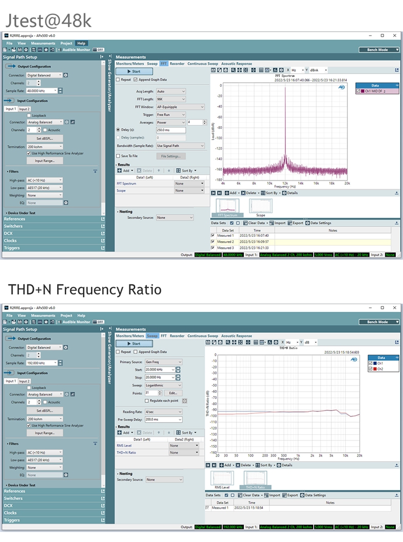This screenshot has height=542, width=403.
Task: Open Monitors/Meters tab in the THD+N sweep window
Action: (x=130, y=336)
